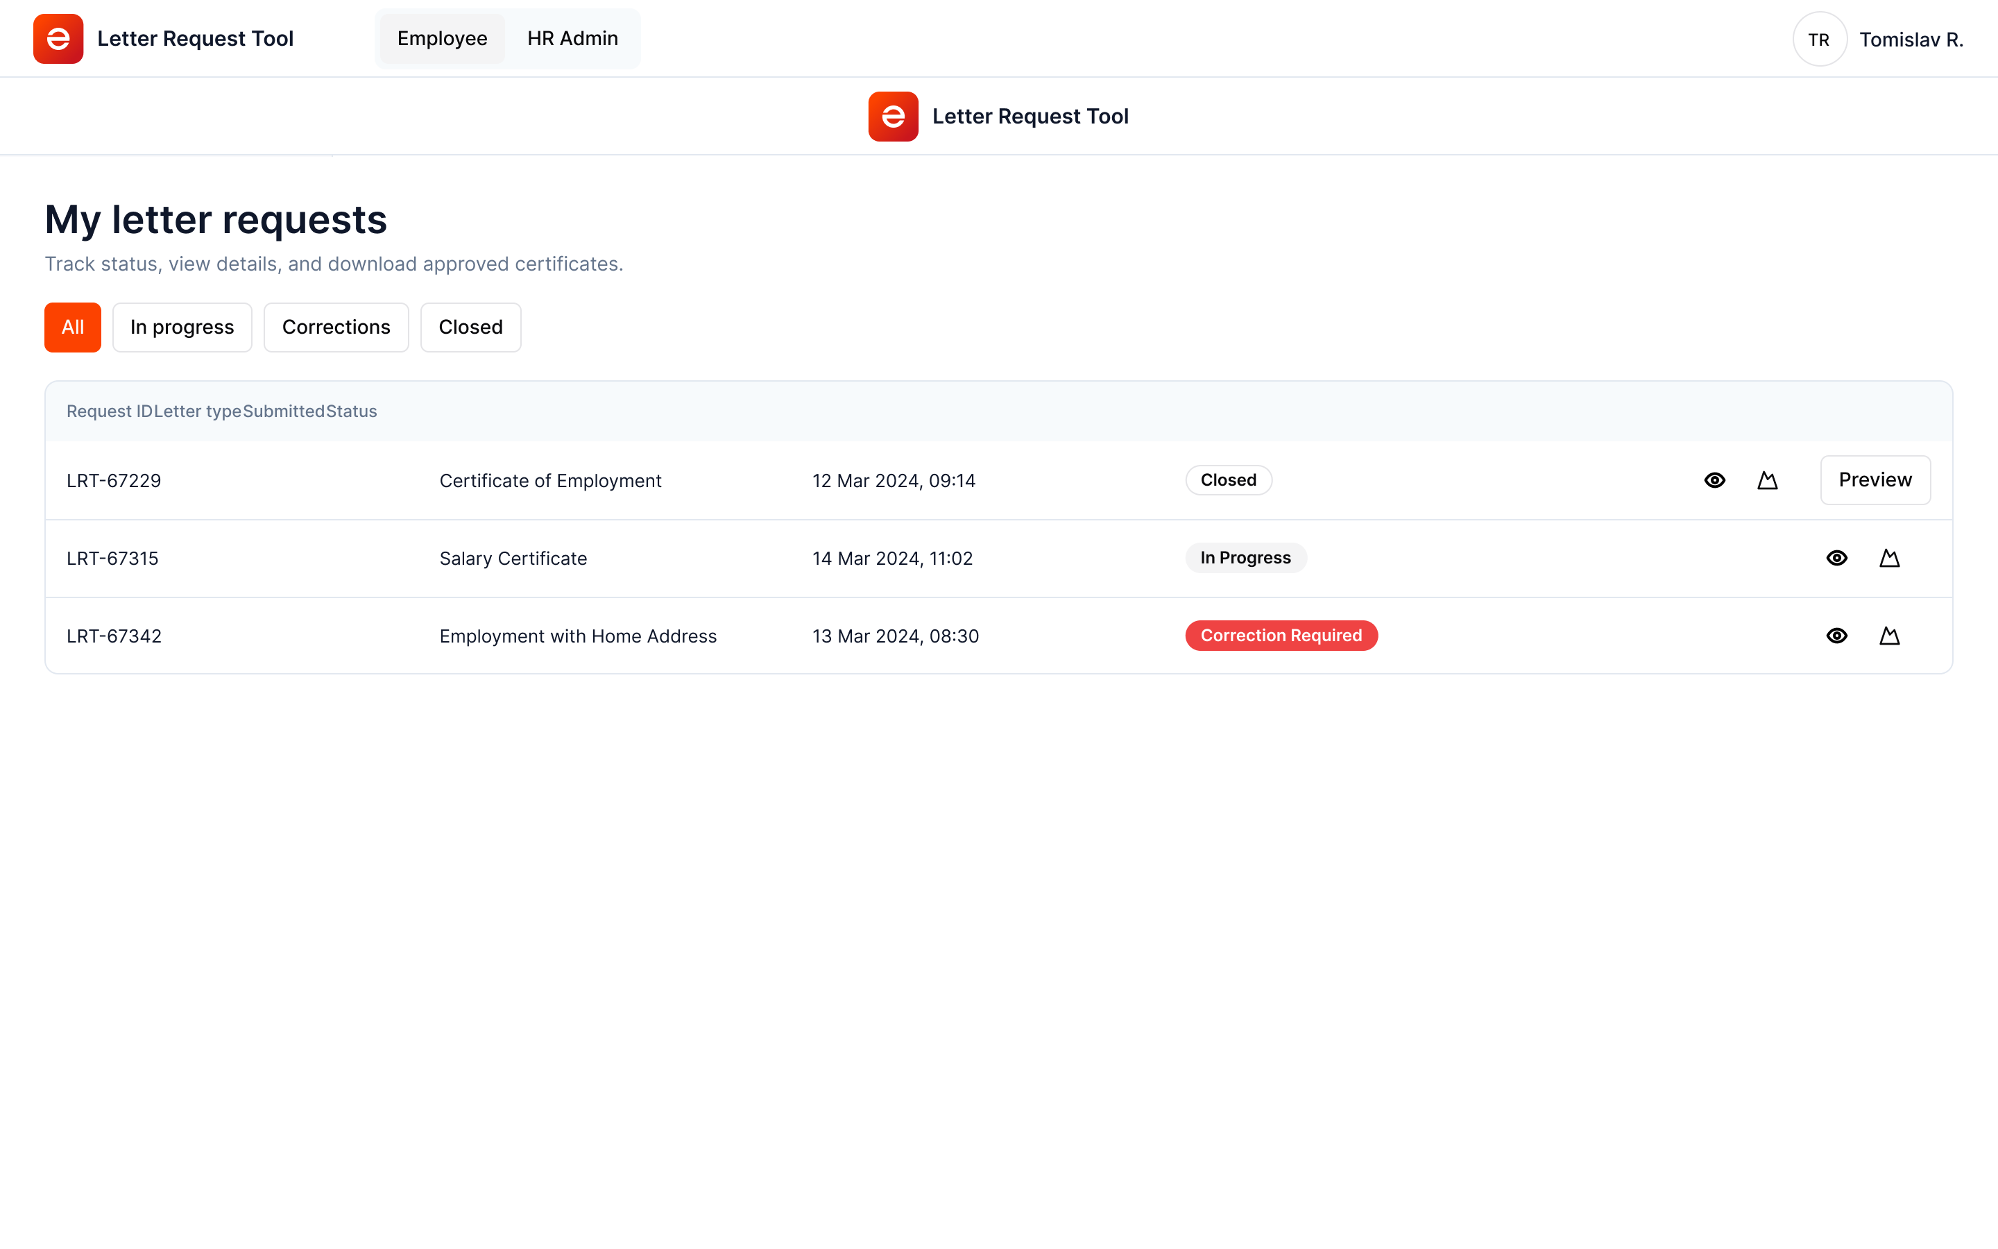Click the triangular icon in LRT-67342 row
This screenshot has width=1998, height=1249.
click(1890, 635)
